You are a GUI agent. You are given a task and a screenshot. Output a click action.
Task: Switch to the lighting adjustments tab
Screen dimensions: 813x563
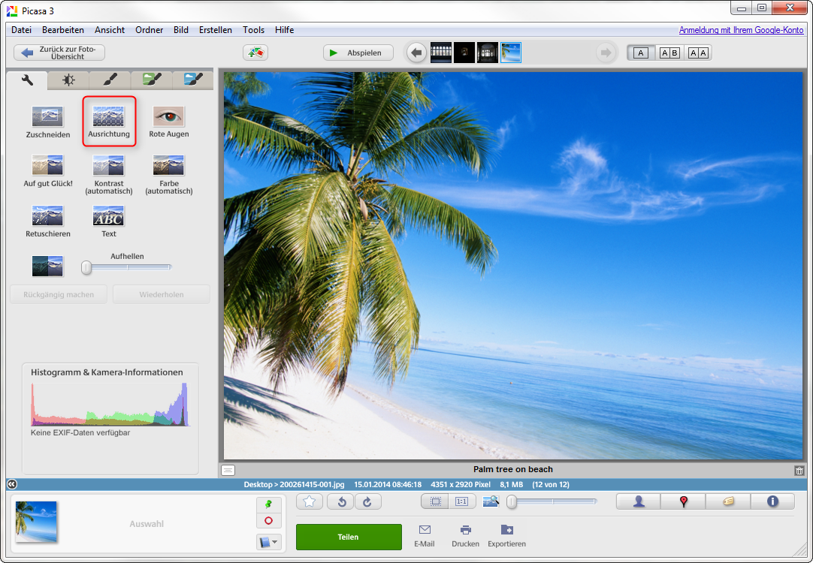(68, 80)
